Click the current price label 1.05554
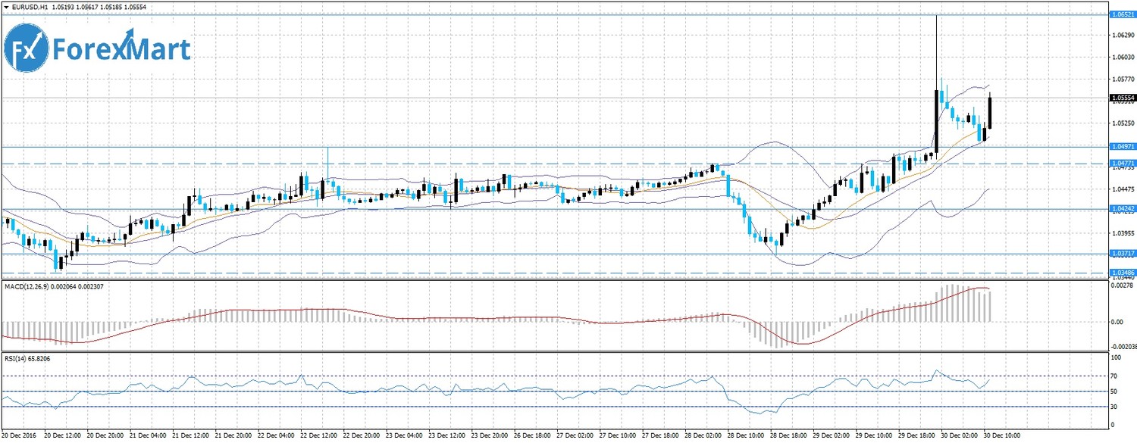The width and height of the screenshot is (1137, 443). point(1122,98)
